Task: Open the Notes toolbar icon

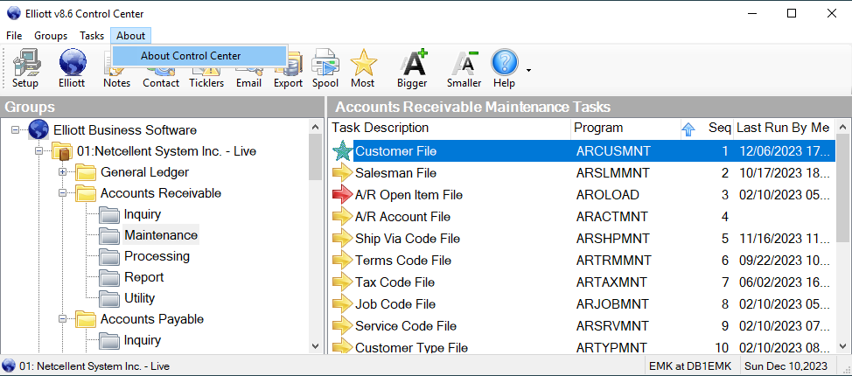Action: (x=117, y=68)
